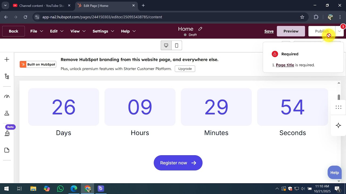346x194 pixels.
Task: Click the Home page title text
Action: (186, 29)
